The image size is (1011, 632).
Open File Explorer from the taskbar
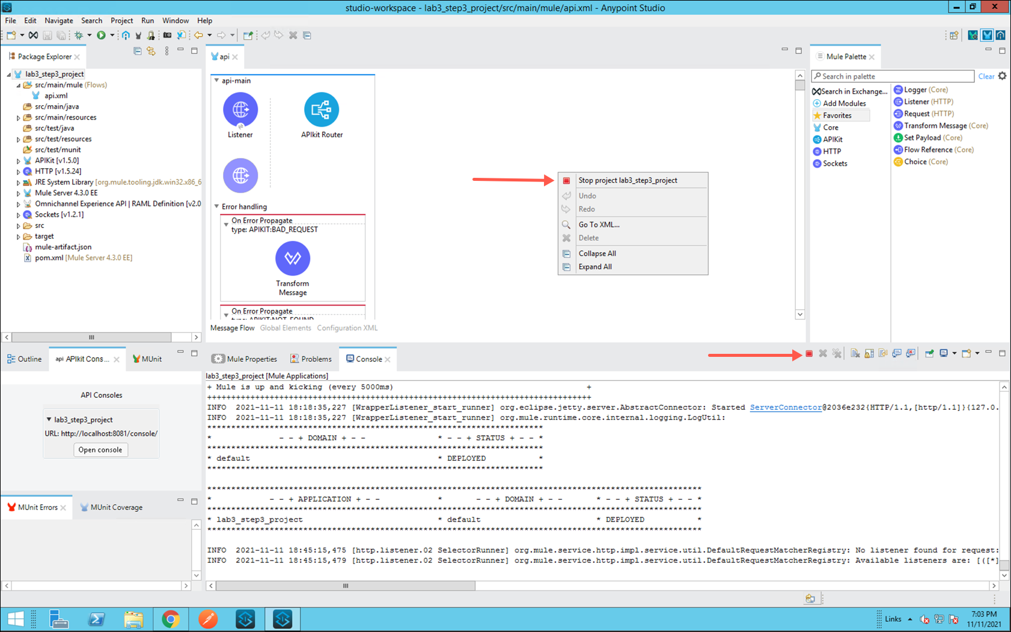(133, 619)
